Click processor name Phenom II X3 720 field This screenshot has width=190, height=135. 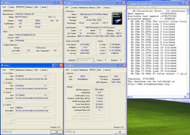click(x=94, y=14)
